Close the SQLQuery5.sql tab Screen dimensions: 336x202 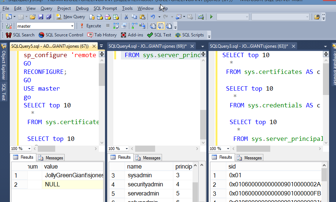point(94,46)
